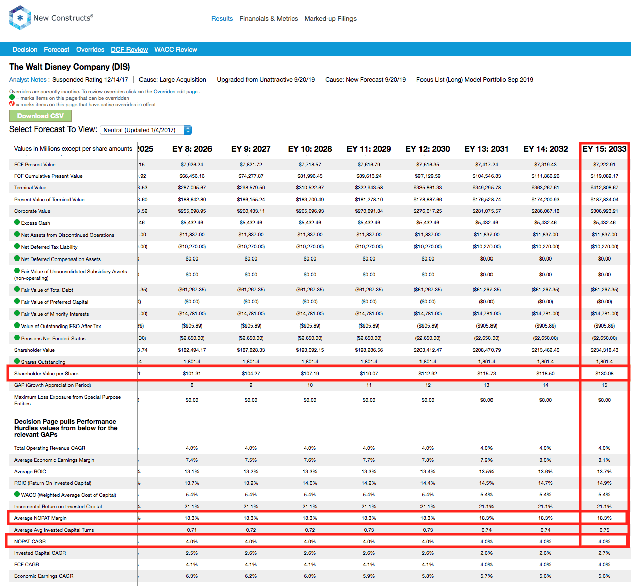Click the NOPAT CAGR row label
Screen dimensions: 631x586
(x=30, y=541)
